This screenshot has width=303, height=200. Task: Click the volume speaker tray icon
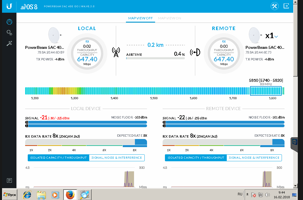[267, 195]
